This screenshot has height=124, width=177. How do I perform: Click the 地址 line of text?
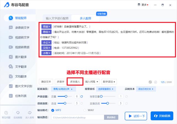point(70,43)
